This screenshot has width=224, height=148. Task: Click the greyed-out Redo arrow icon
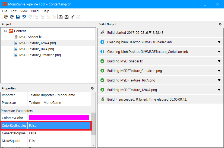[30, 17]
